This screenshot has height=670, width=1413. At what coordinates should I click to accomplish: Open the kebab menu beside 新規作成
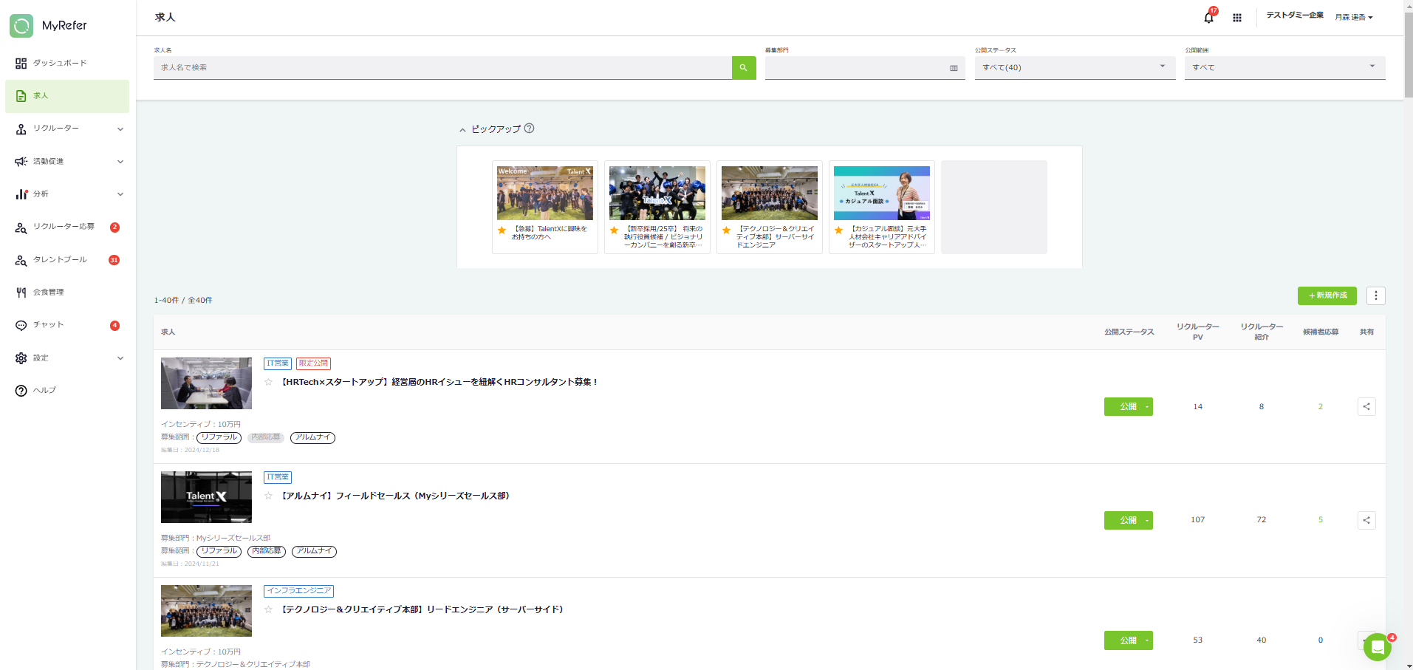pyautogui.click(x=1375, y=295)
